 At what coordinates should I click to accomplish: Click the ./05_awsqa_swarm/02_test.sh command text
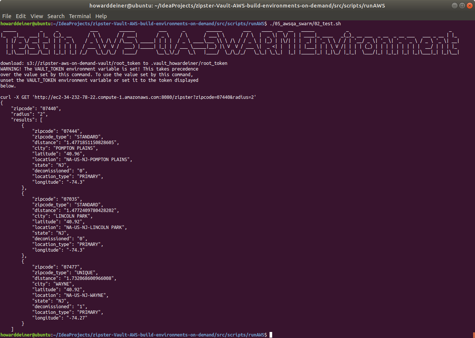(305, 24)
